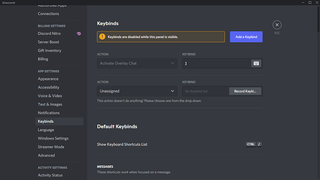Click Add a Keybind button
The height and width of the screenshot is (180, 320).
(x=246, y=37)
